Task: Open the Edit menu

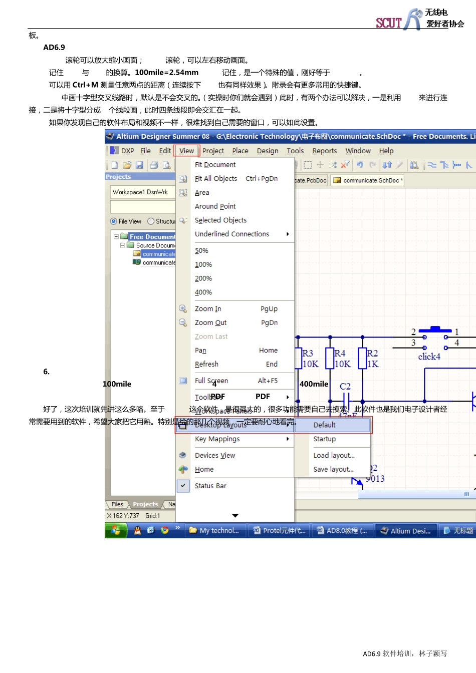Action: [165, 151]
